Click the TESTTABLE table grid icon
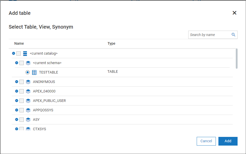246x154 pixels. [x=34, y=72]
